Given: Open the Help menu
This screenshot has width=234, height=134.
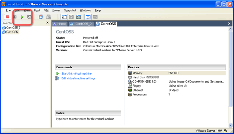Looking at the screenshot, I should (x=98, y=10).
